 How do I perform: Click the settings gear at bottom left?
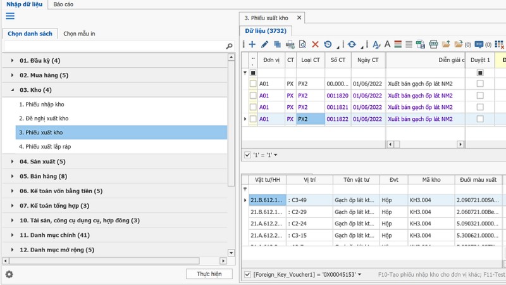click(9, 274)
